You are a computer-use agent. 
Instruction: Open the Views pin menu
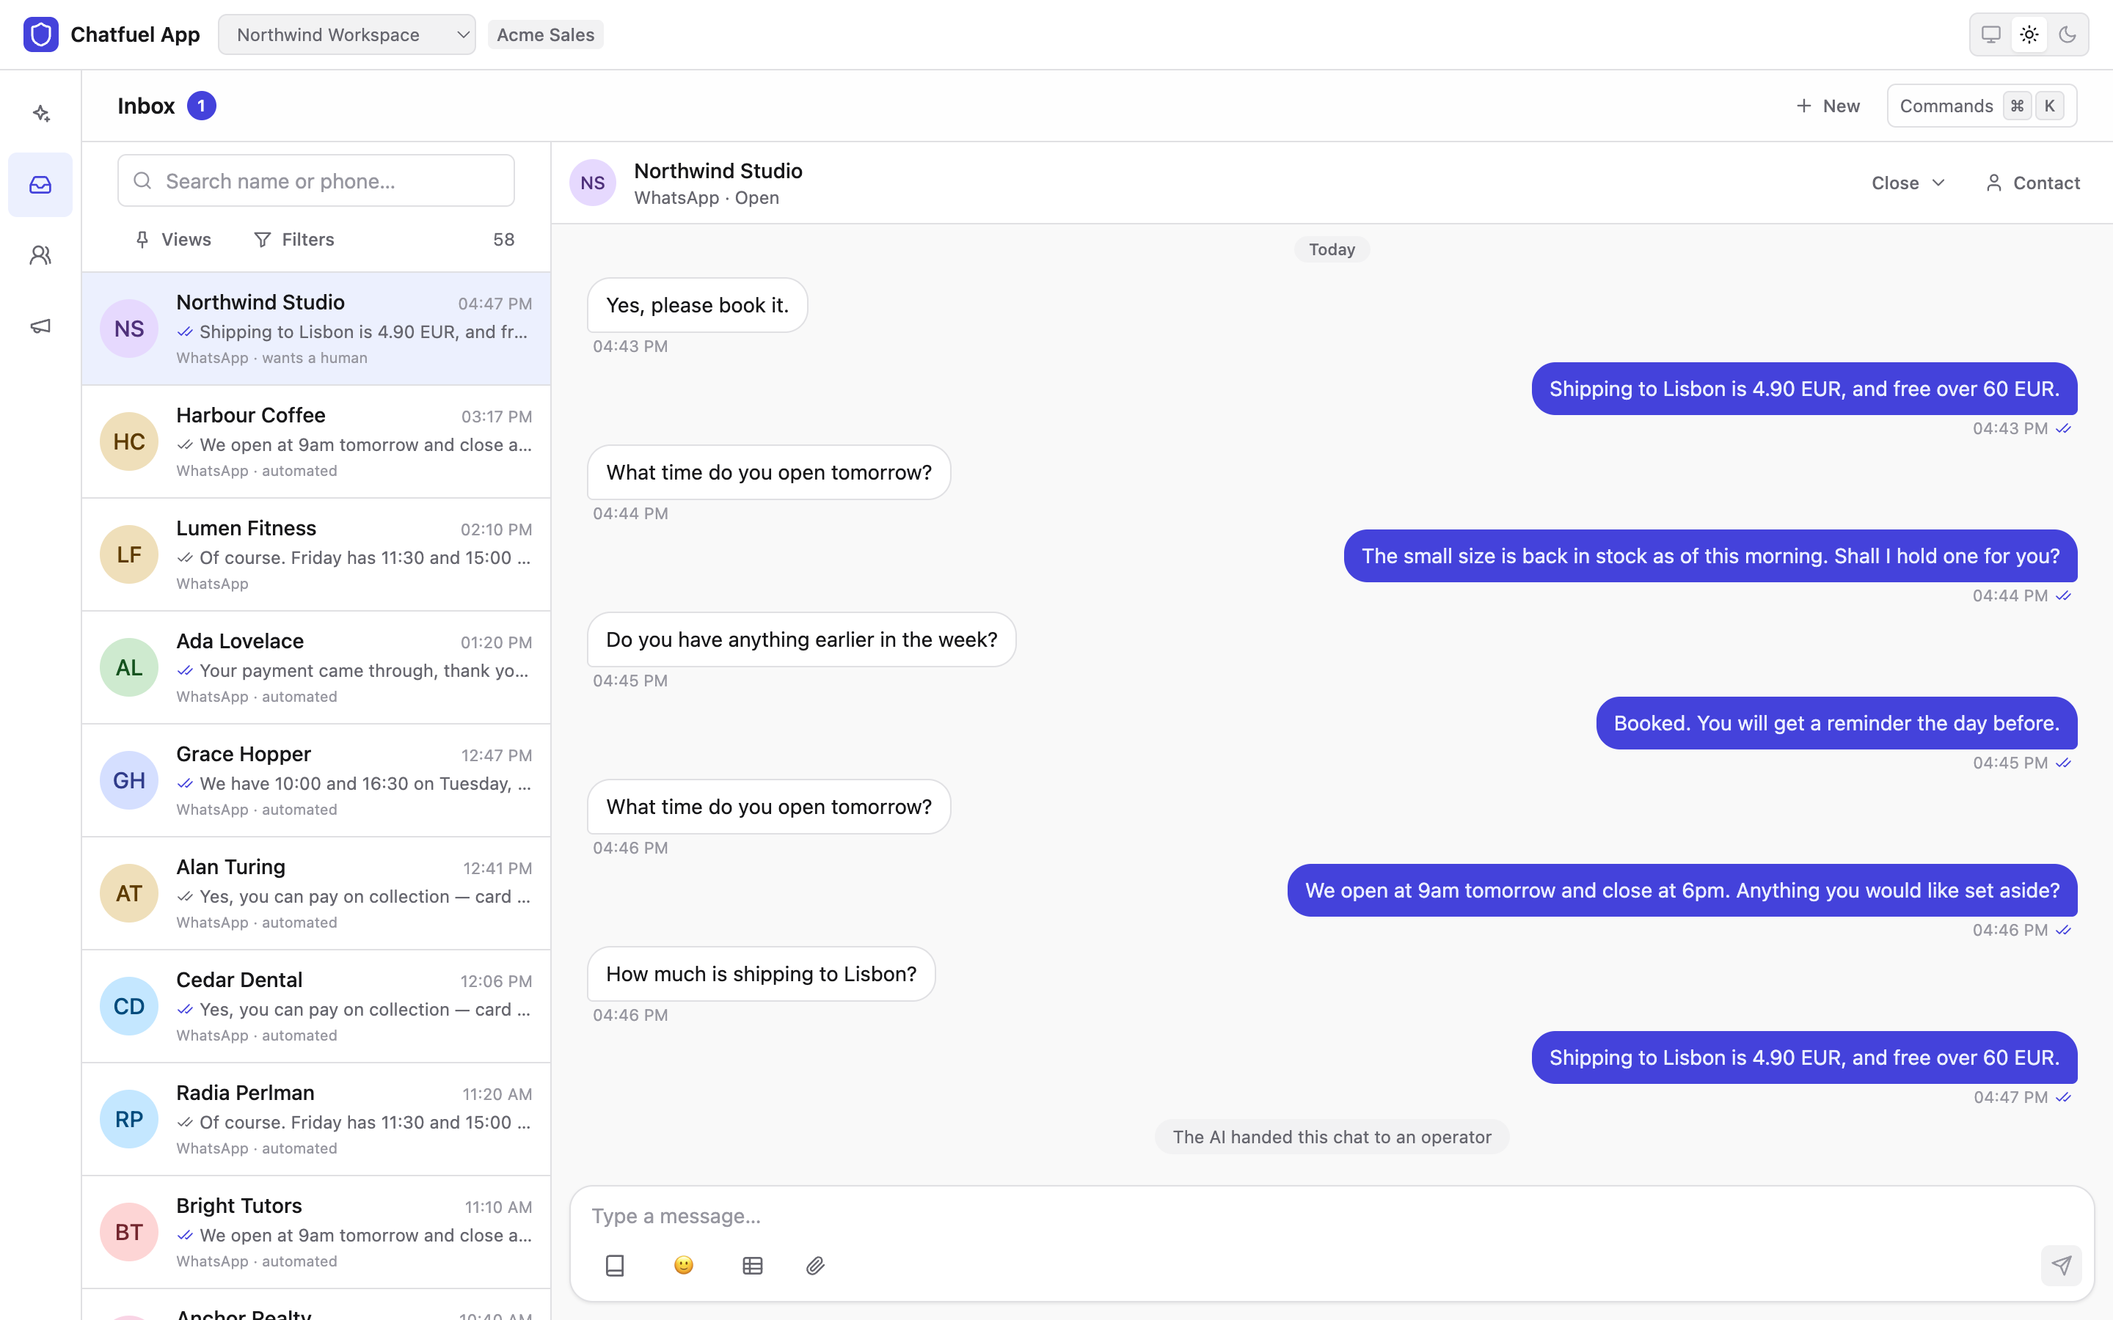(173, 239)
